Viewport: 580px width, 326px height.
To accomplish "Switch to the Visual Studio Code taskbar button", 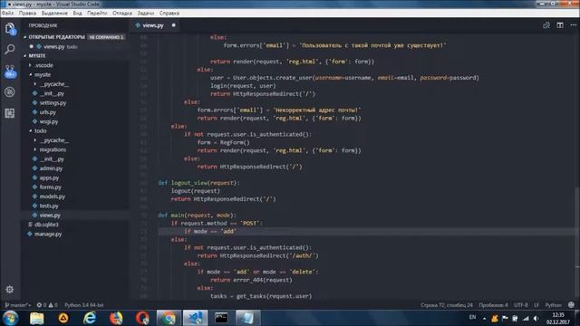I will click(196, 318).
